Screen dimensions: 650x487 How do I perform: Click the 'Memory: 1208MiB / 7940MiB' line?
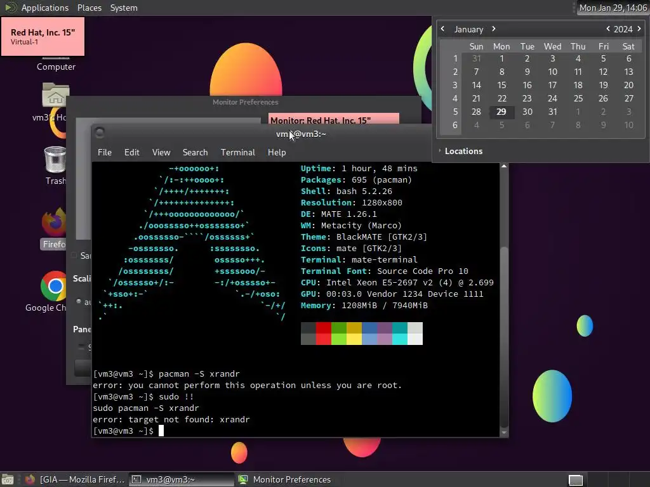(364, 305)
